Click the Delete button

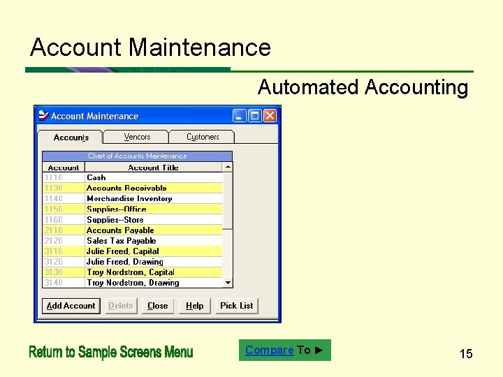tap(121, 306)
